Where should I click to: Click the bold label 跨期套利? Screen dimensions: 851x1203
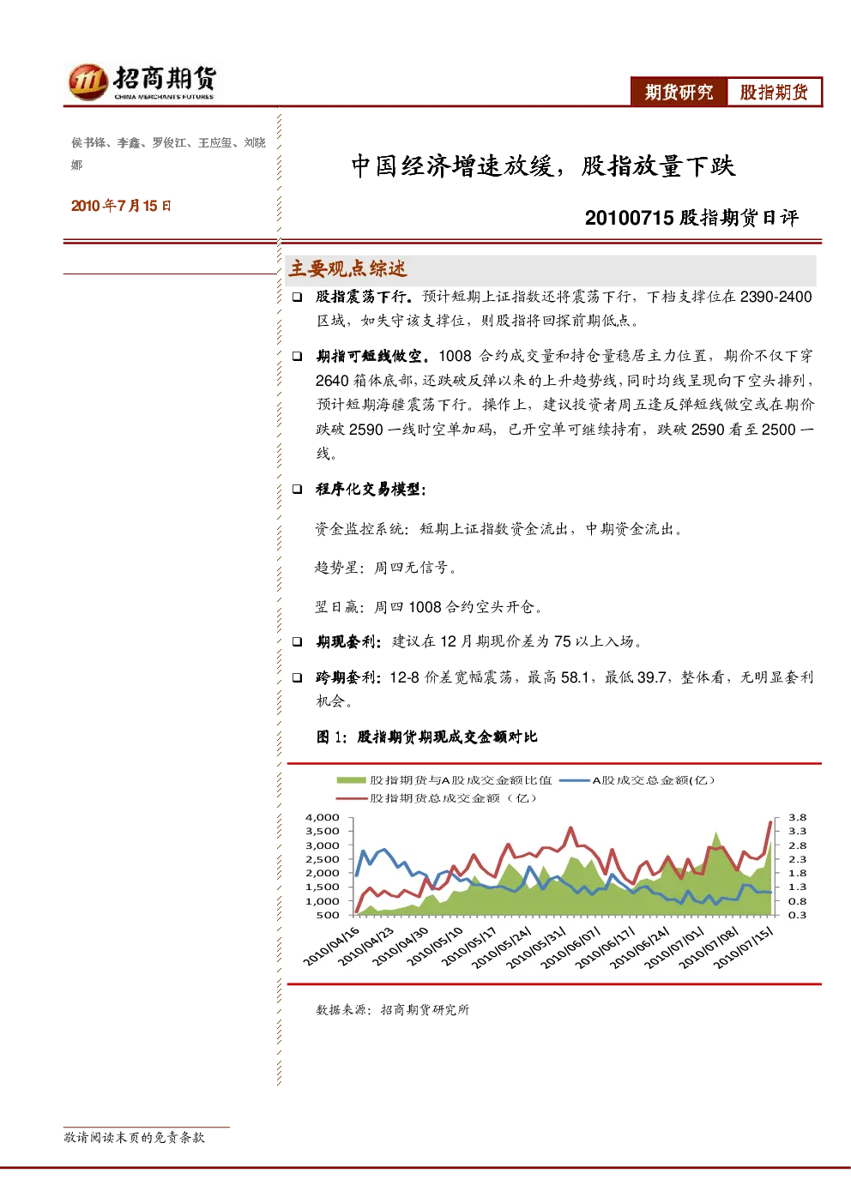pyautogui.click(x=348, y=677)
